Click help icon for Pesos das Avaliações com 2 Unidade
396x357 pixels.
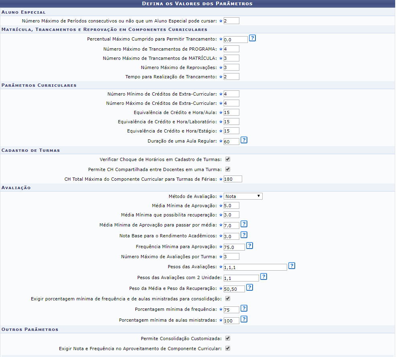click(x=263, y=277)
